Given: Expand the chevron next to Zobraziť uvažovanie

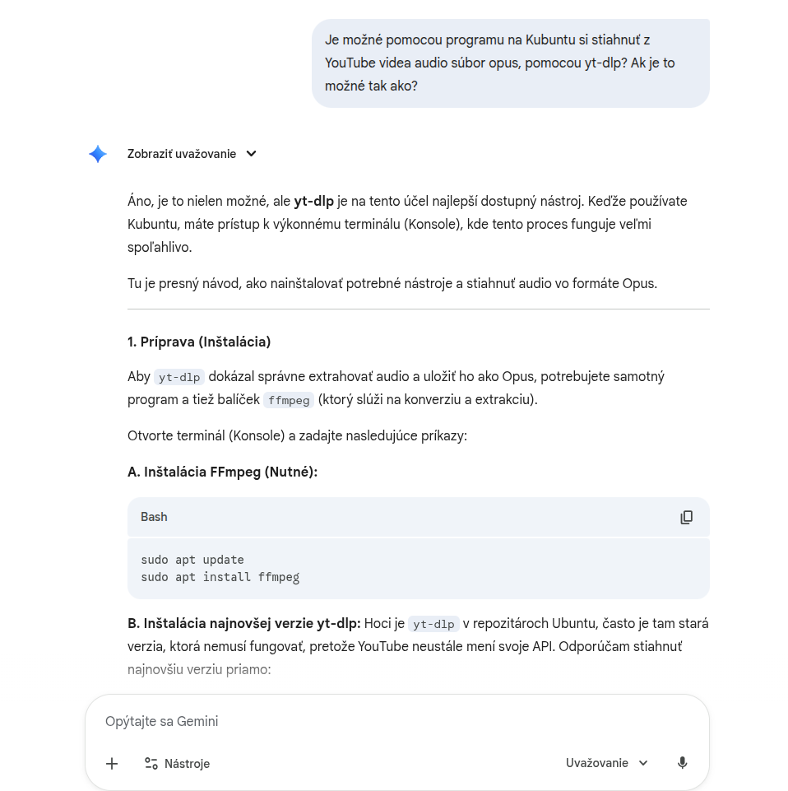Looking at the screenshot, I should pos(252,154).
